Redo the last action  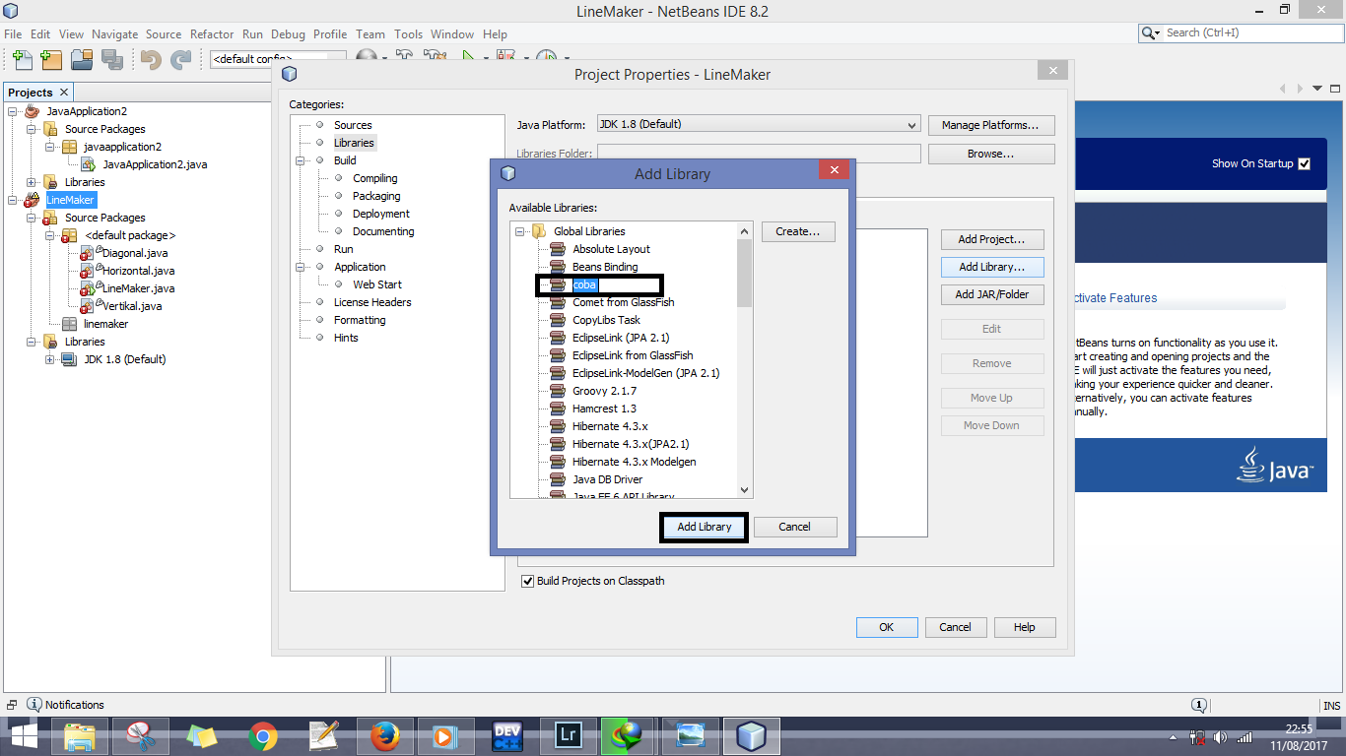[180, 60]
